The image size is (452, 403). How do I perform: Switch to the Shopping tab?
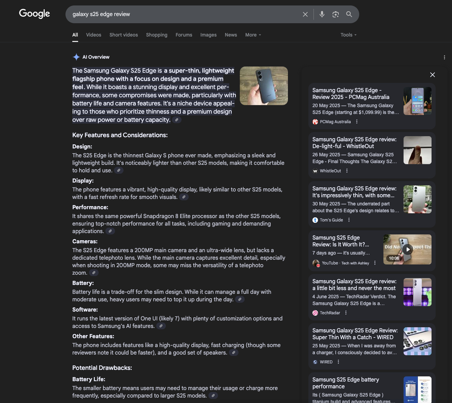[x=157, y=35]
